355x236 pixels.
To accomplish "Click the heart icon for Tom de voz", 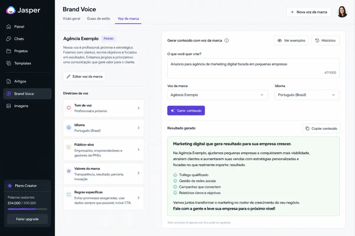I will 69,108.
